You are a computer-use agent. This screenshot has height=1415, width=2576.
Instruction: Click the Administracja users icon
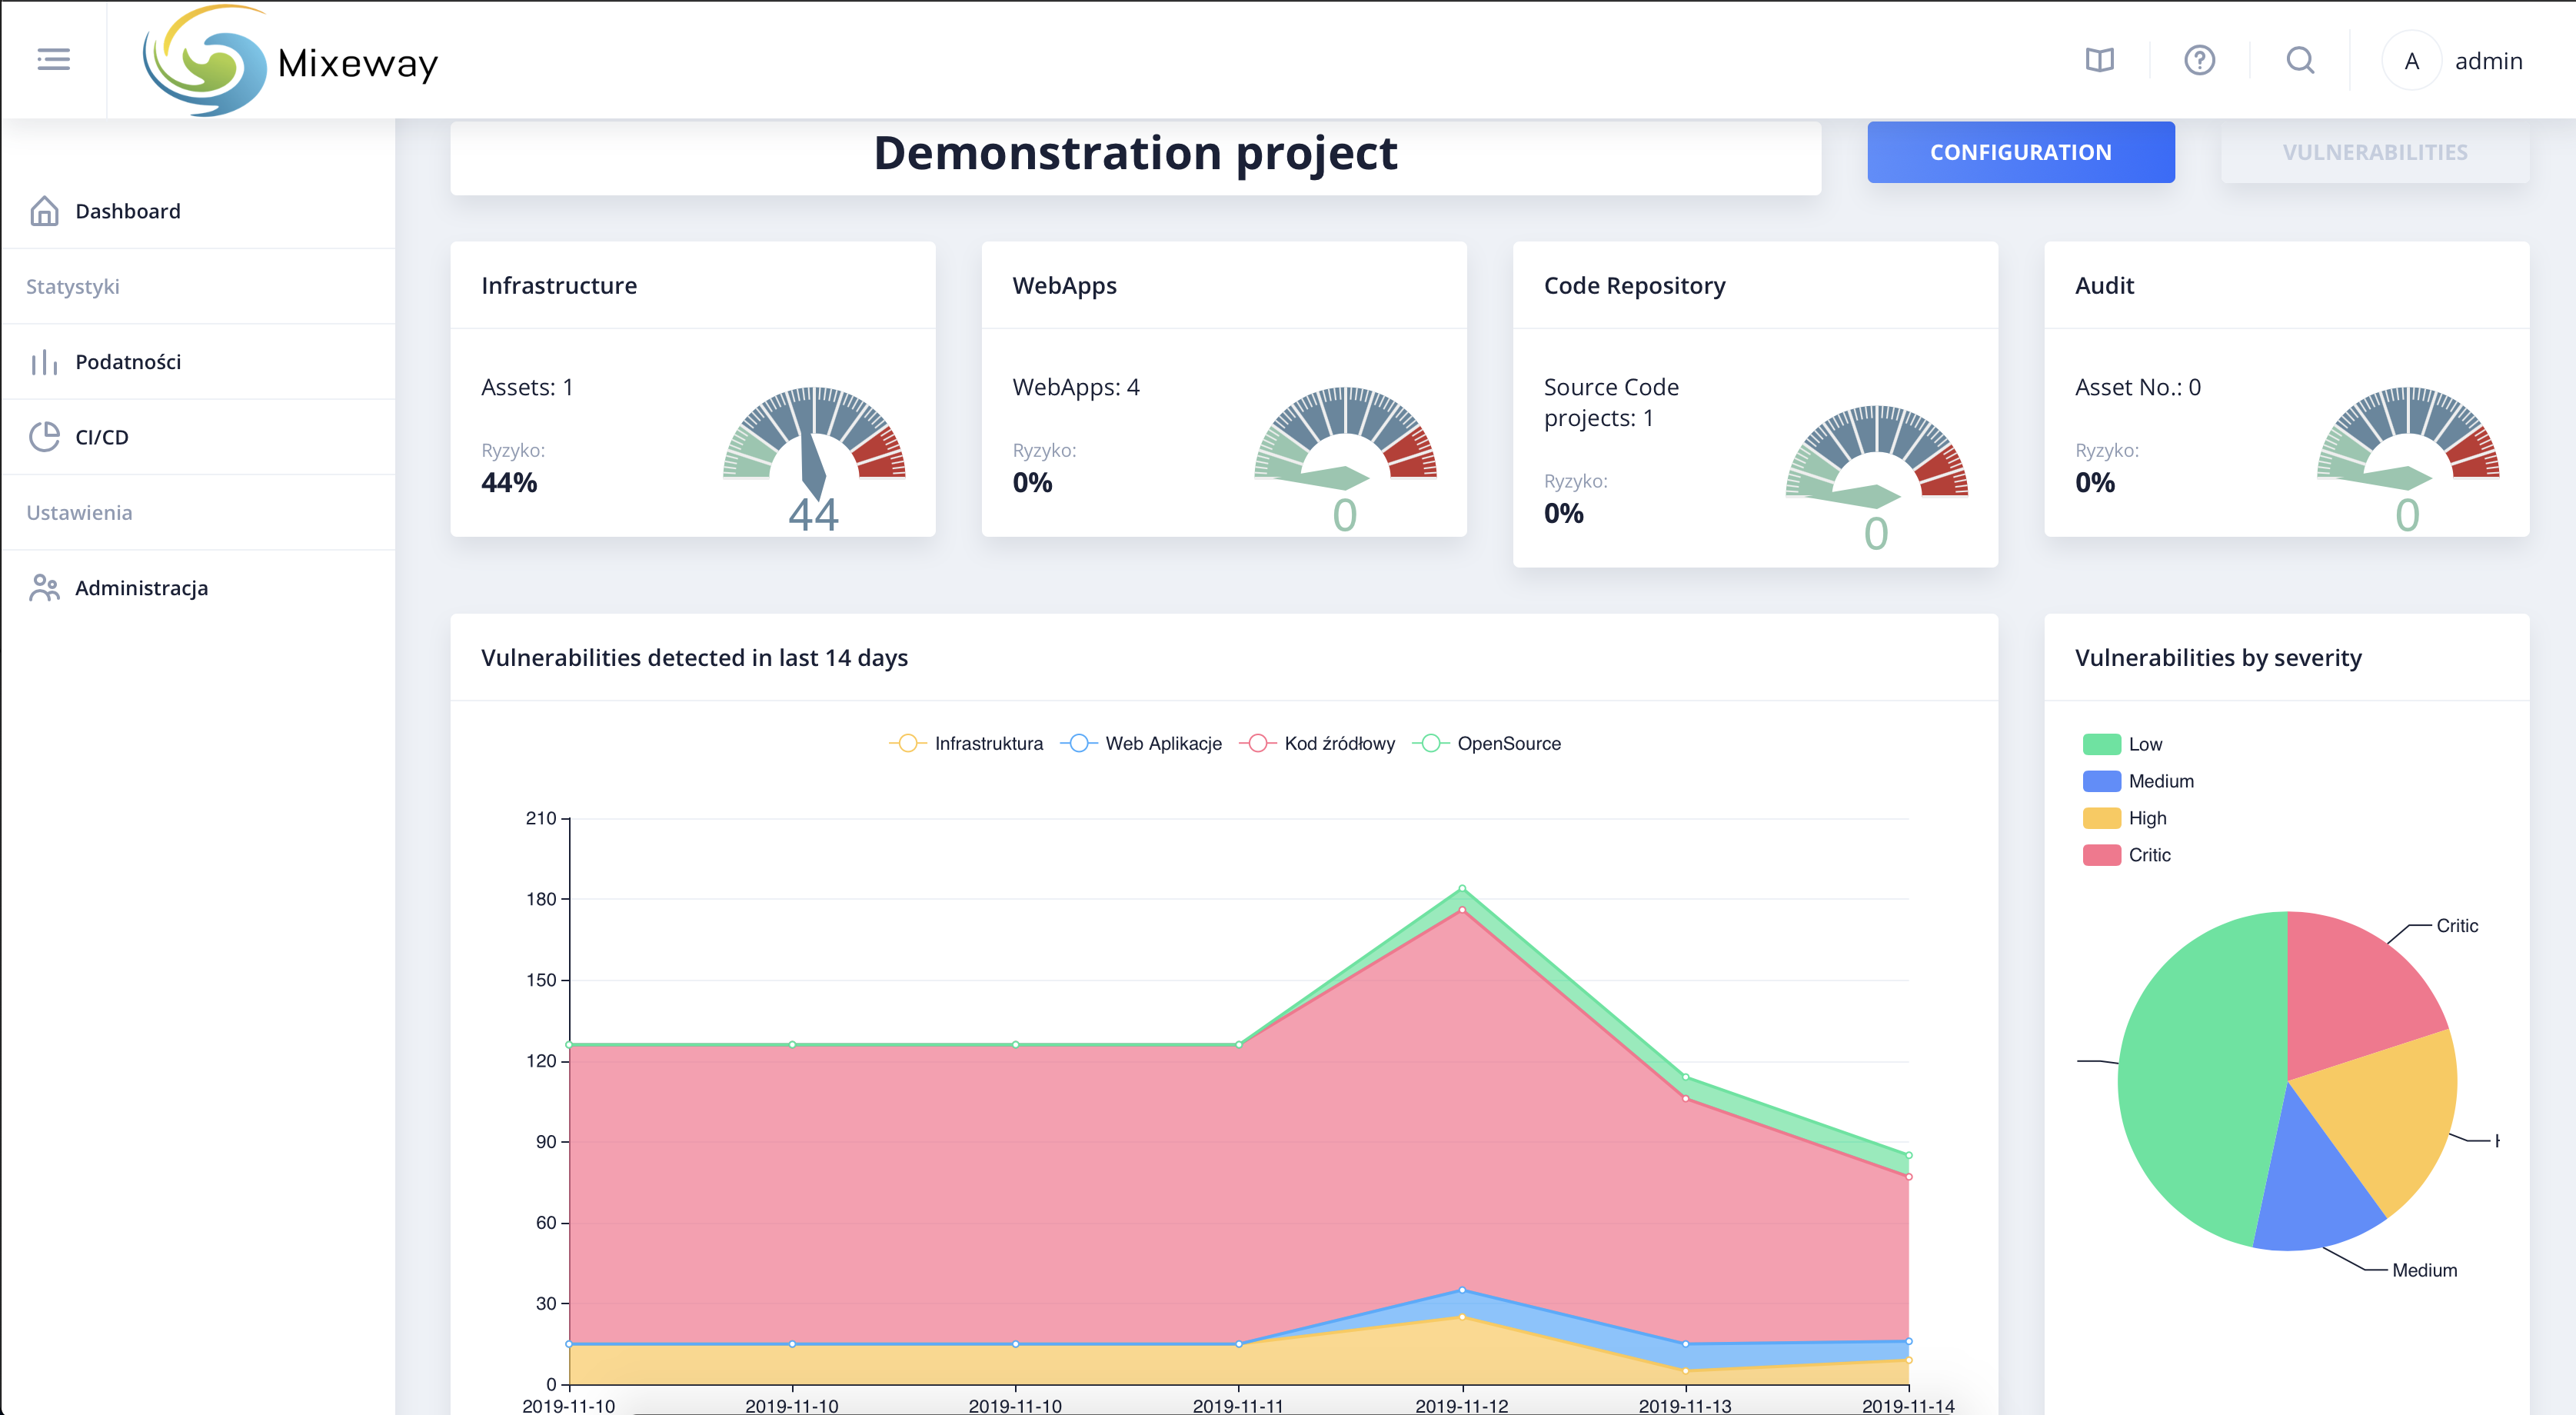coord(44,587)
